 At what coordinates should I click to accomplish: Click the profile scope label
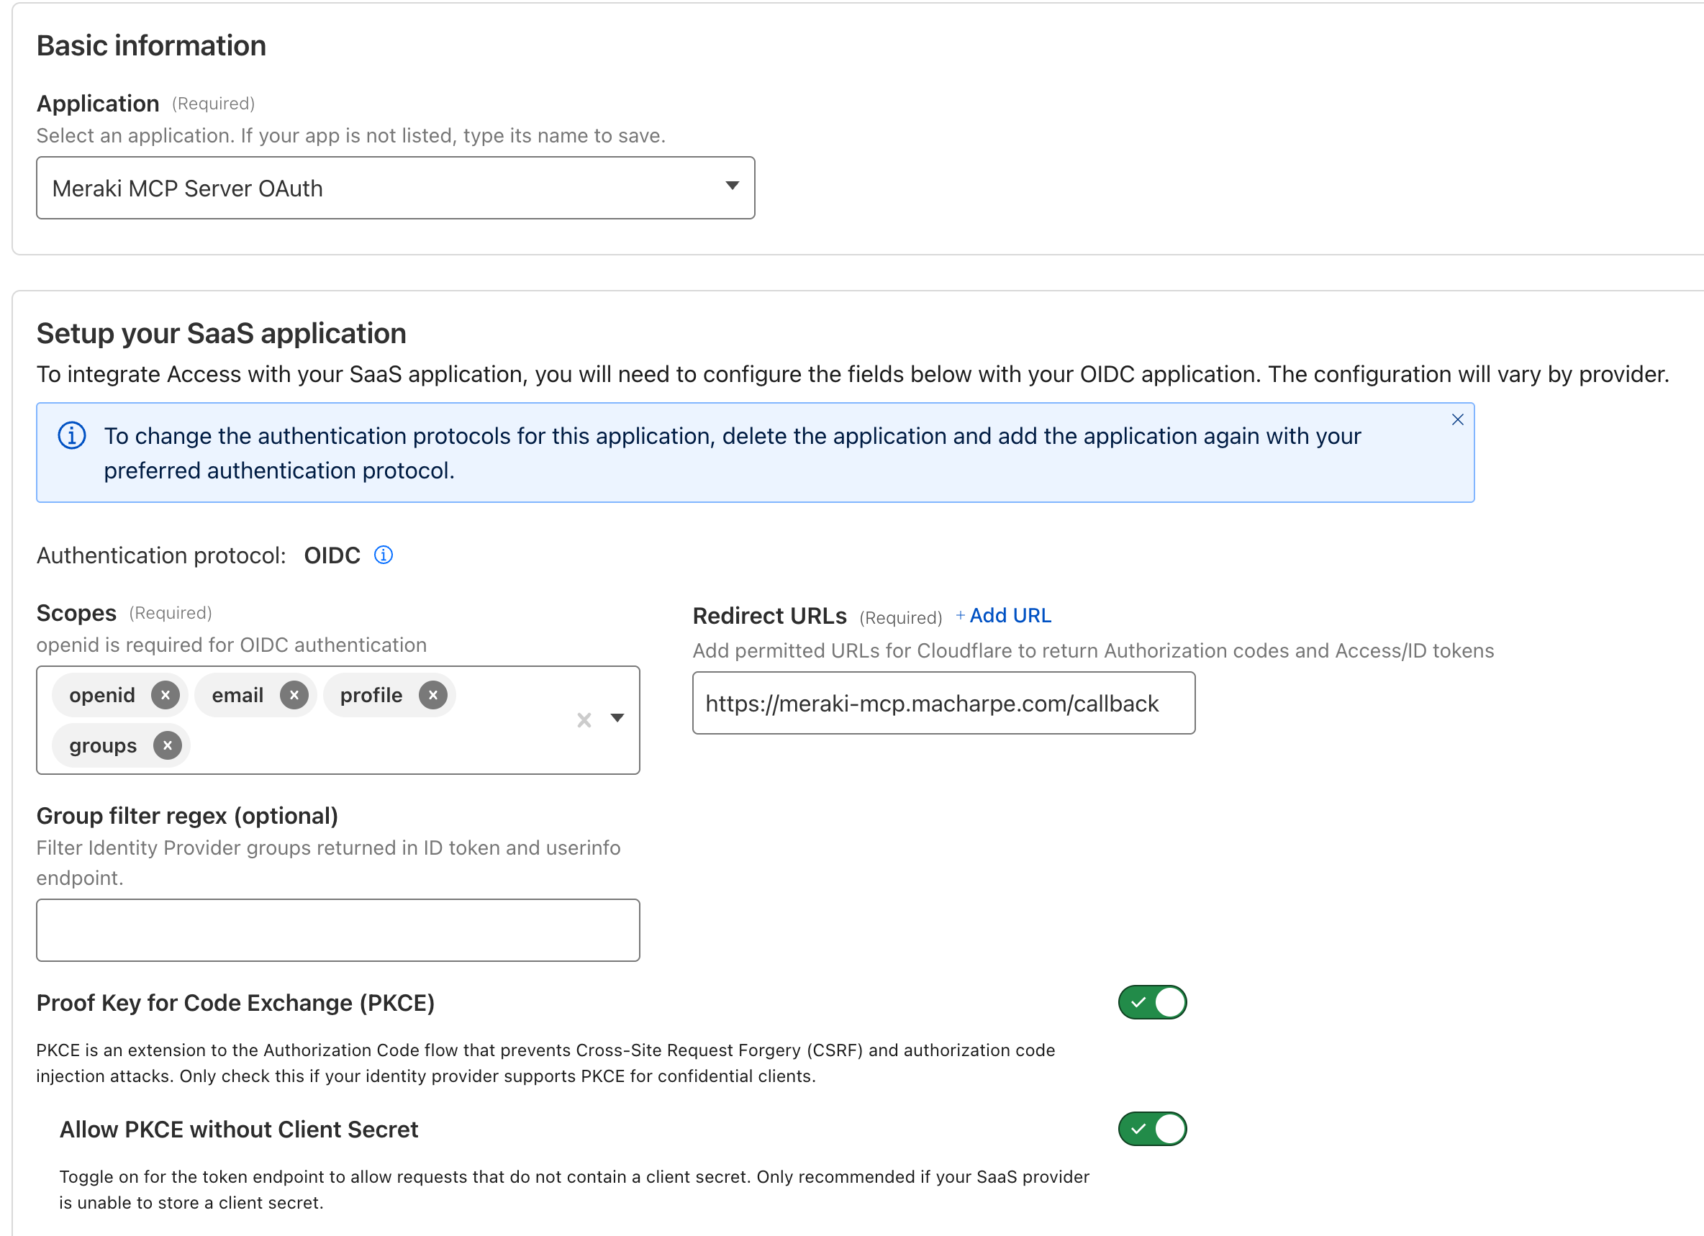point(371,696)
